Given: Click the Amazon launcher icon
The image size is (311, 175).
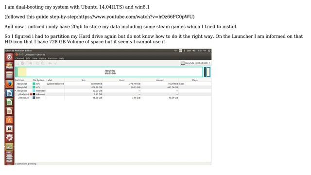Looking at the screenshot, I should (9, 129).
